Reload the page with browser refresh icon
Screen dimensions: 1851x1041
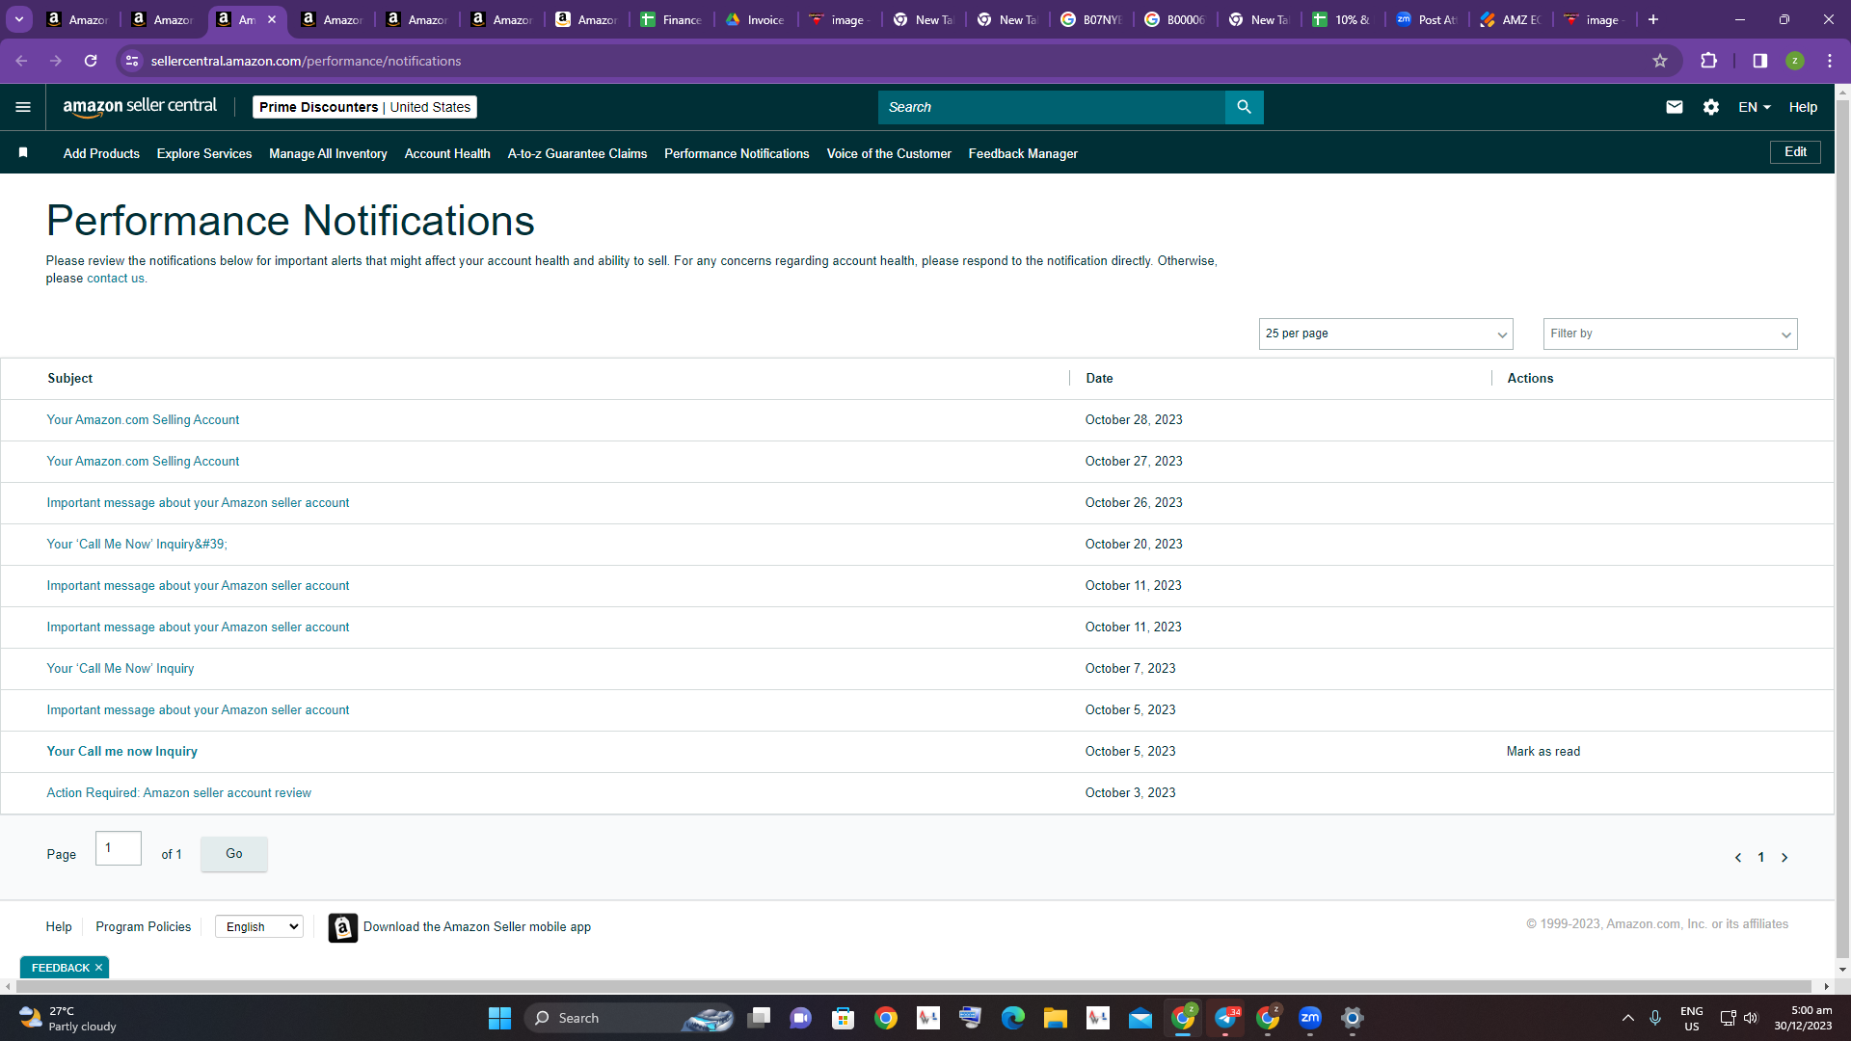click(x=91, y=61)
